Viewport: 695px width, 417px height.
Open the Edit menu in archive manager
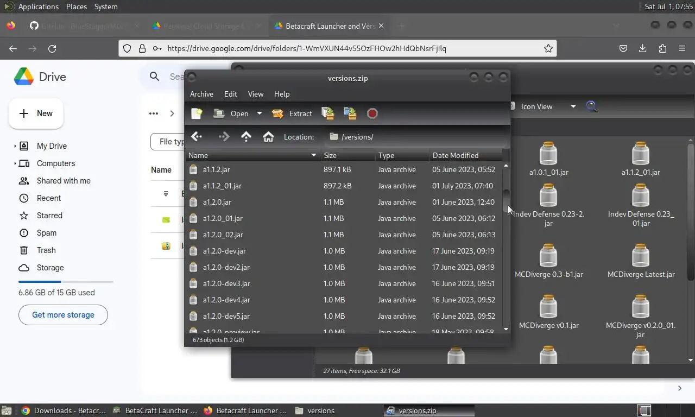[231, 94]
